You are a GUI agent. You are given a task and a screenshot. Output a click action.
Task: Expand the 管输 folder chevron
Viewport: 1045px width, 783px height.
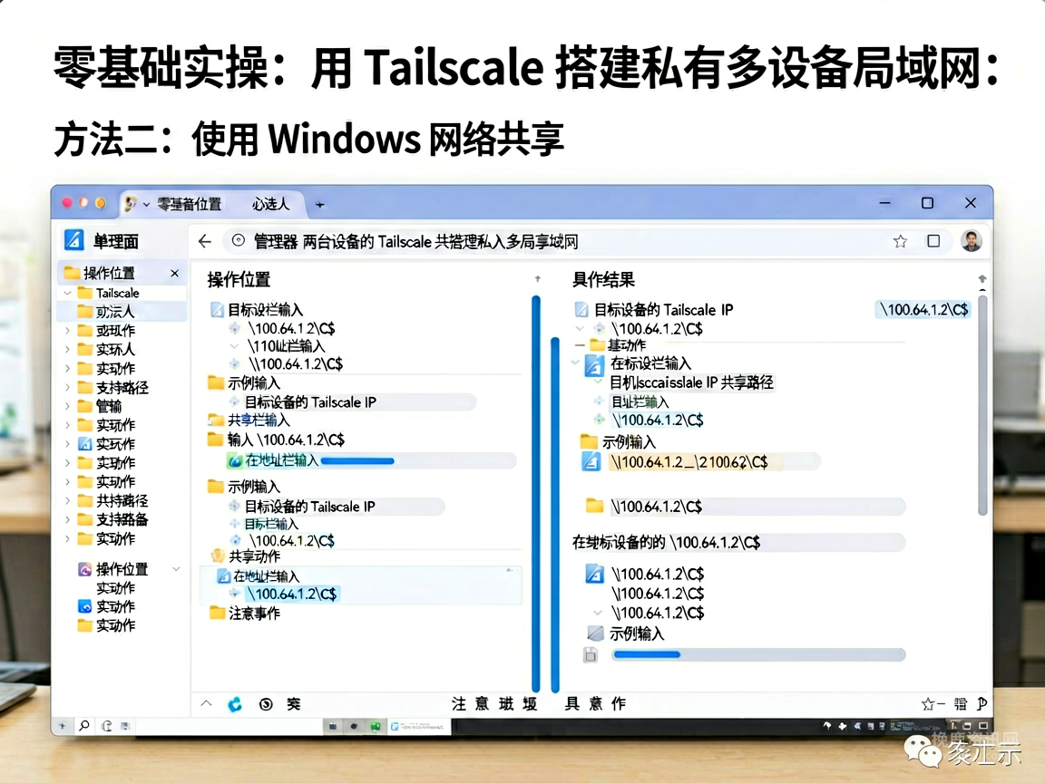[x=67, y=405]
